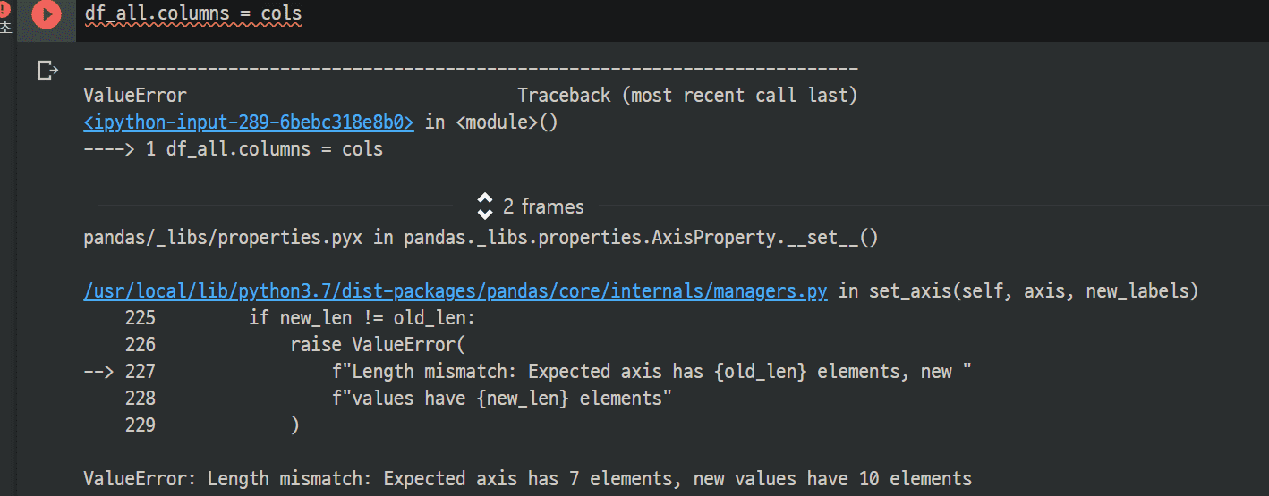The height and width of the screenshot is (496, 1269).
Task: Click the properties.pyx AxisProperty.__set__ line
Action: click(481, 238)
